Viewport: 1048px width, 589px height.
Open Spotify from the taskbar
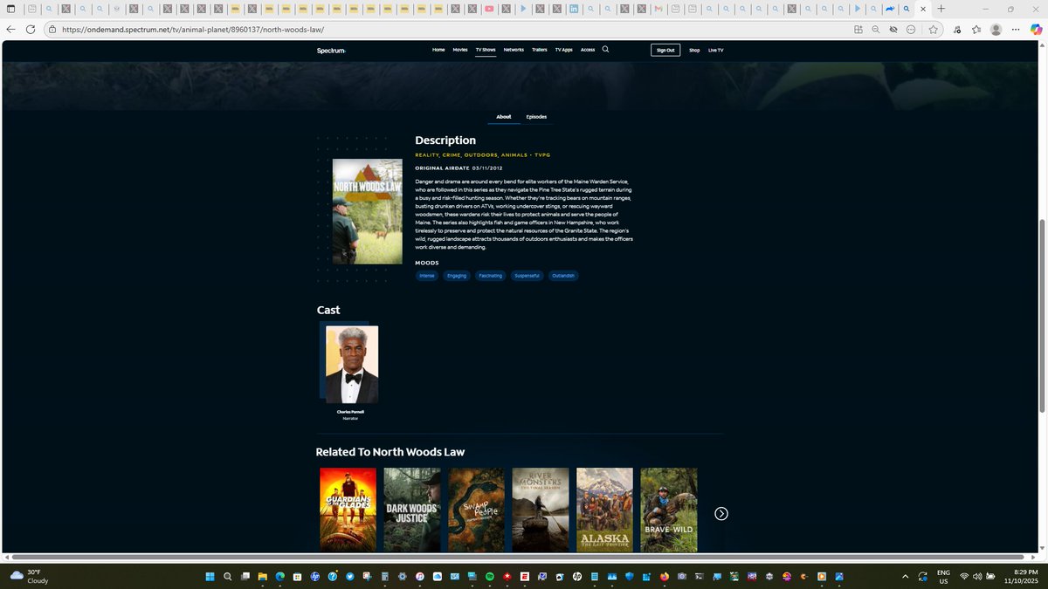coord(489,576)
